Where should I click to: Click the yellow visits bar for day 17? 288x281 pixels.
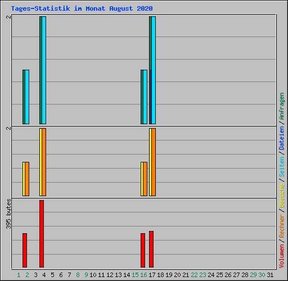(150, 162)
